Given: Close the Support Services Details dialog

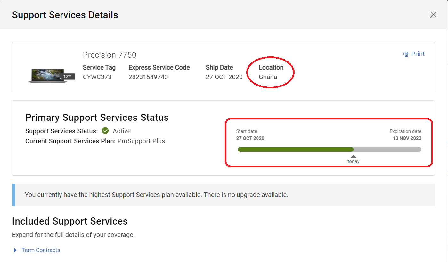Looking at the screenshot, I should point(433,15).
